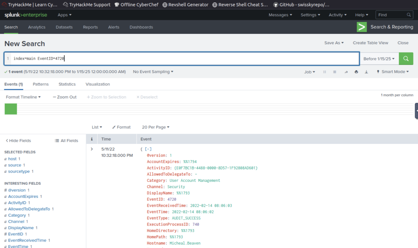Switch to the Patterns tab

[40, 84]
